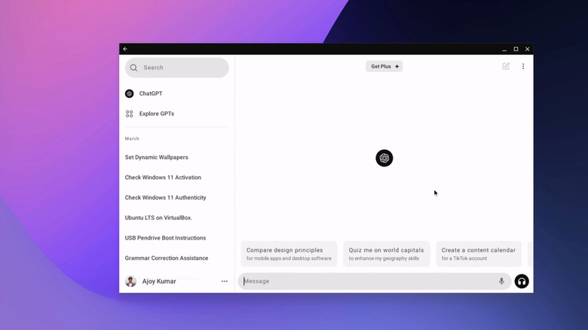
Task: Open Grammar Correction Assistance chat
Action: pos(167,258)
